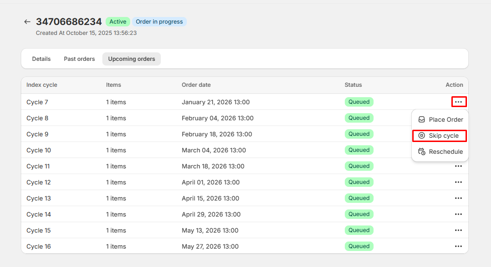Click the Index cycle column header
This screenshot has height=267, width=491.
pos(42,85)
